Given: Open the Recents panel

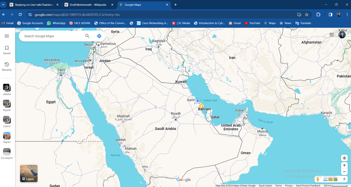Looking at the screenshot, I should pyautogui.click(x=7, y=66).
